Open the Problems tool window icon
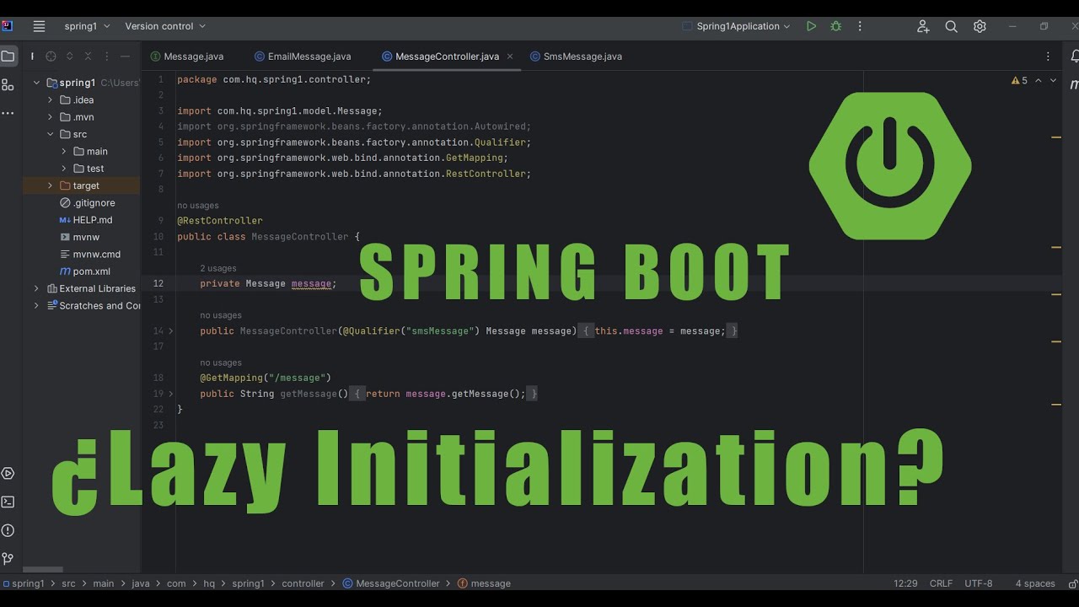This screenshot has width=1079, height=607. 8,530
